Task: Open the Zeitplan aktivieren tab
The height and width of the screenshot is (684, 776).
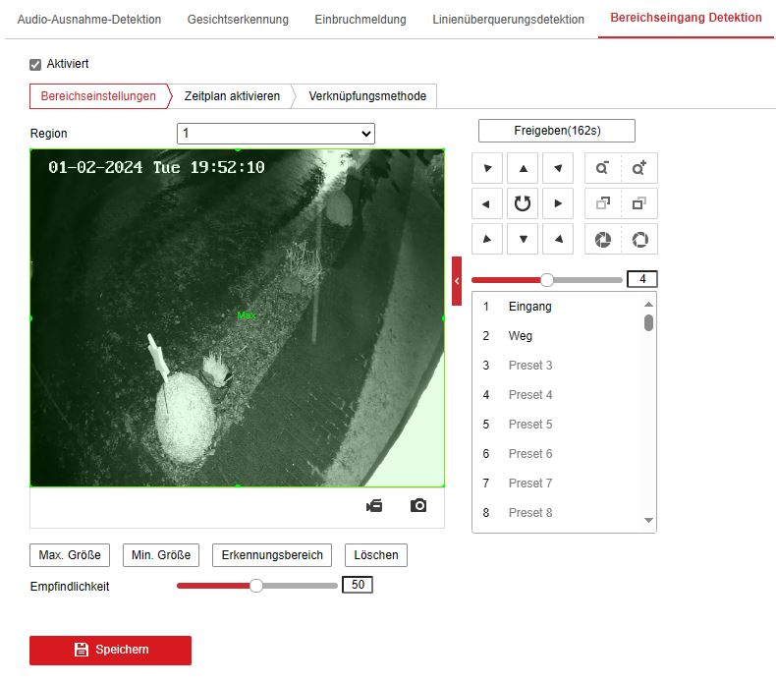Action: pos(232,96)
